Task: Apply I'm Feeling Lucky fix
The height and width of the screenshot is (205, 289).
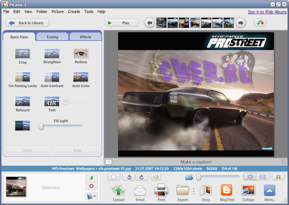Action: (22, 77)
